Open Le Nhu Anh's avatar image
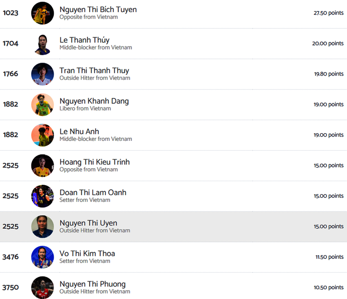Image resolution: width=347 pixels, height=299 pixels. click(x=42, y=135)
